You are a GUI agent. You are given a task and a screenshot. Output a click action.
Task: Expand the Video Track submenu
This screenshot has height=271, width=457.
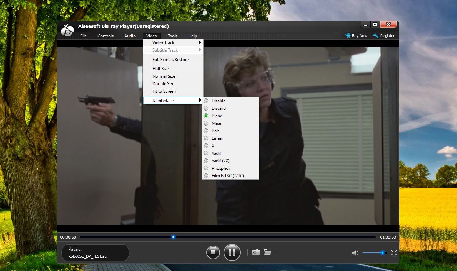[x=173, y=43]
